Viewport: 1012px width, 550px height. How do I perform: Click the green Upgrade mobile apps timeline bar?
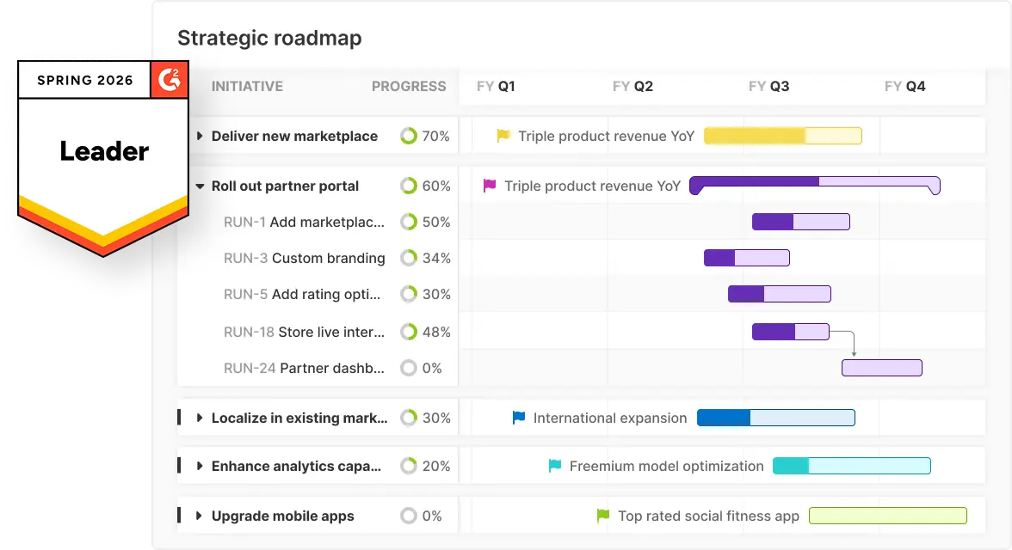[887, 516]
